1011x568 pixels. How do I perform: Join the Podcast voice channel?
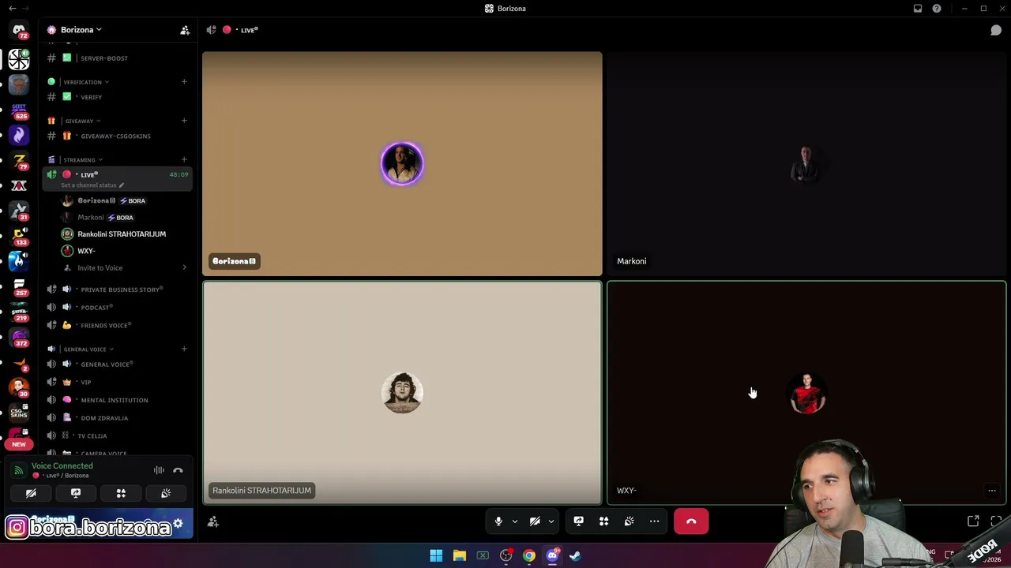[x=117, y=307]
